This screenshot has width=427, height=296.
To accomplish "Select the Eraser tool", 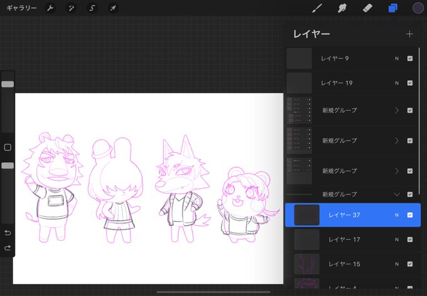I will 367,8.
